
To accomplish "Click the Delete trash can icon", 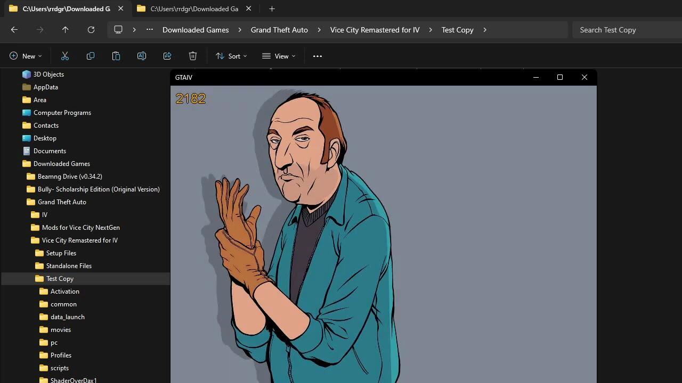I will (193, 56).
